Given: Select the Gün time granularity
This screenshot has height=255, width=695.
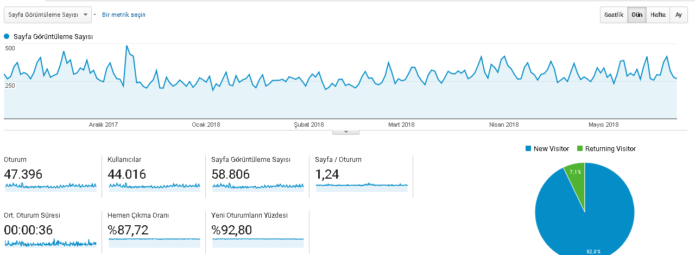Looking at the screenshot, I should coord(637,15).
